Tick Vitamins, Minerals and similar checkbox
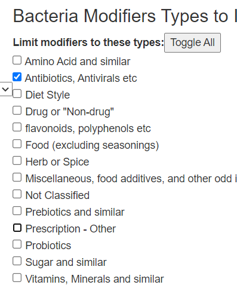The image size is (237, 291). [17, 278]
